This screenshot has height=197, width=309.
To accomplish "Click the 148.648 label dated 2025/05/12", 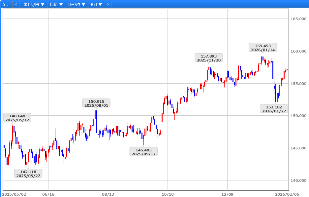I will (x=17, y=118).
